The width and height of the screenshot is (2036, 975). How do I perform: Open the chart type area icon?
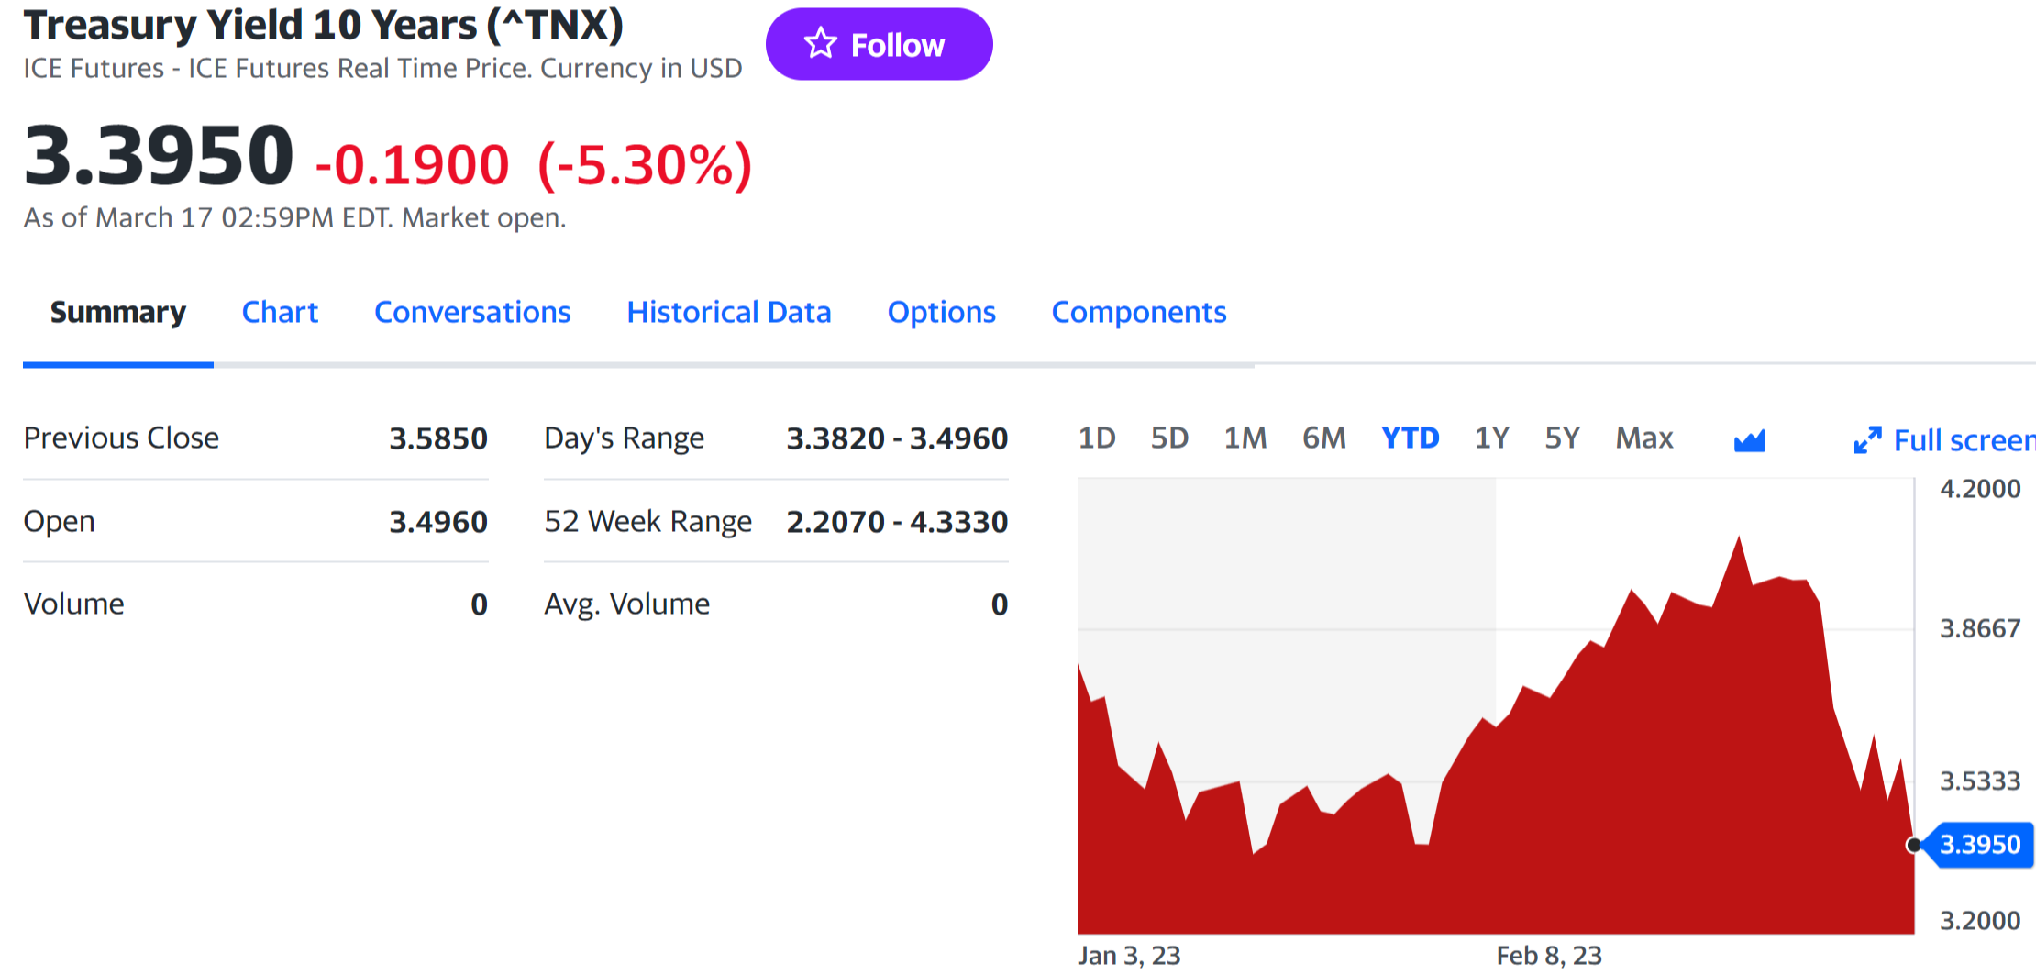(x=1749, y=441)
